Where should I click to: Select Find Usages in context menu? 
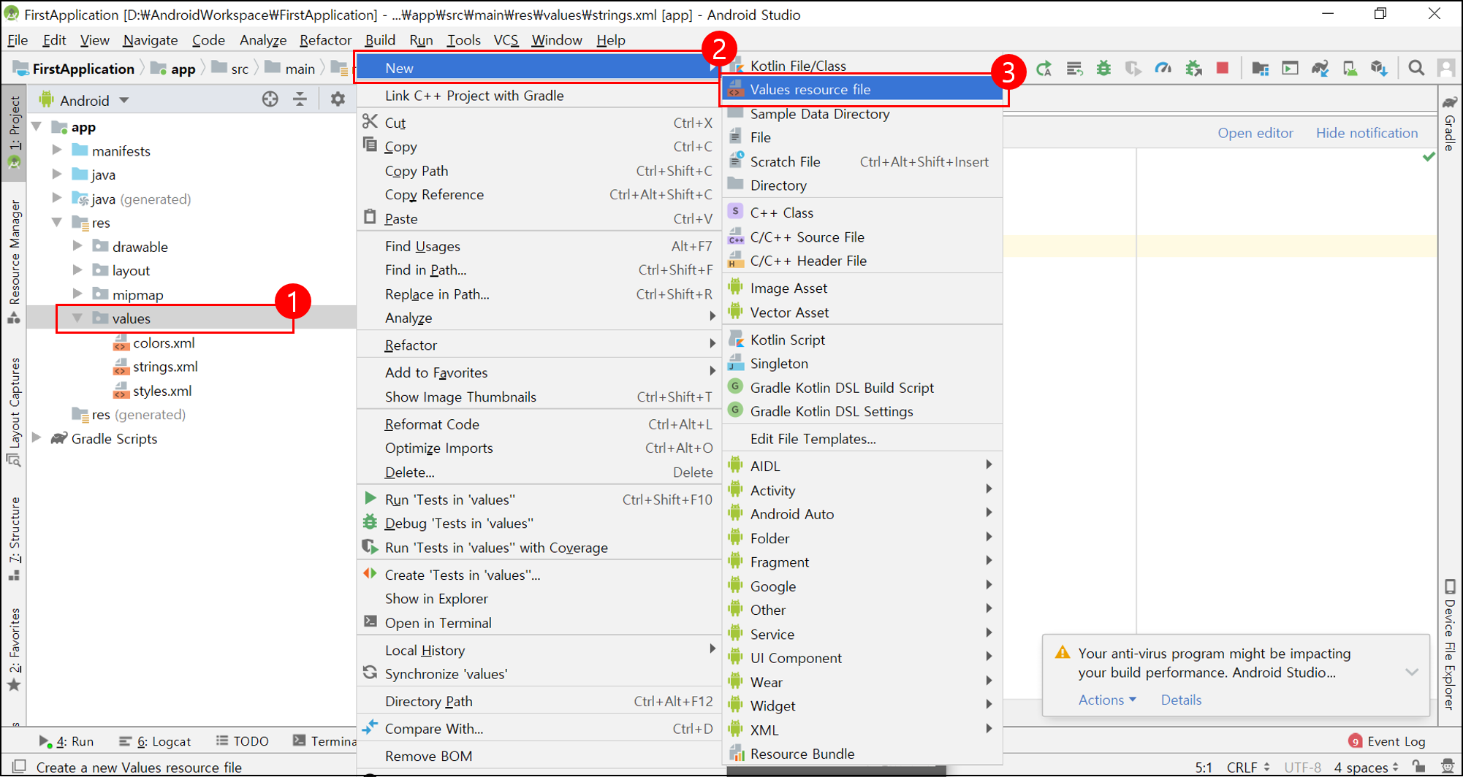point(539,246)
